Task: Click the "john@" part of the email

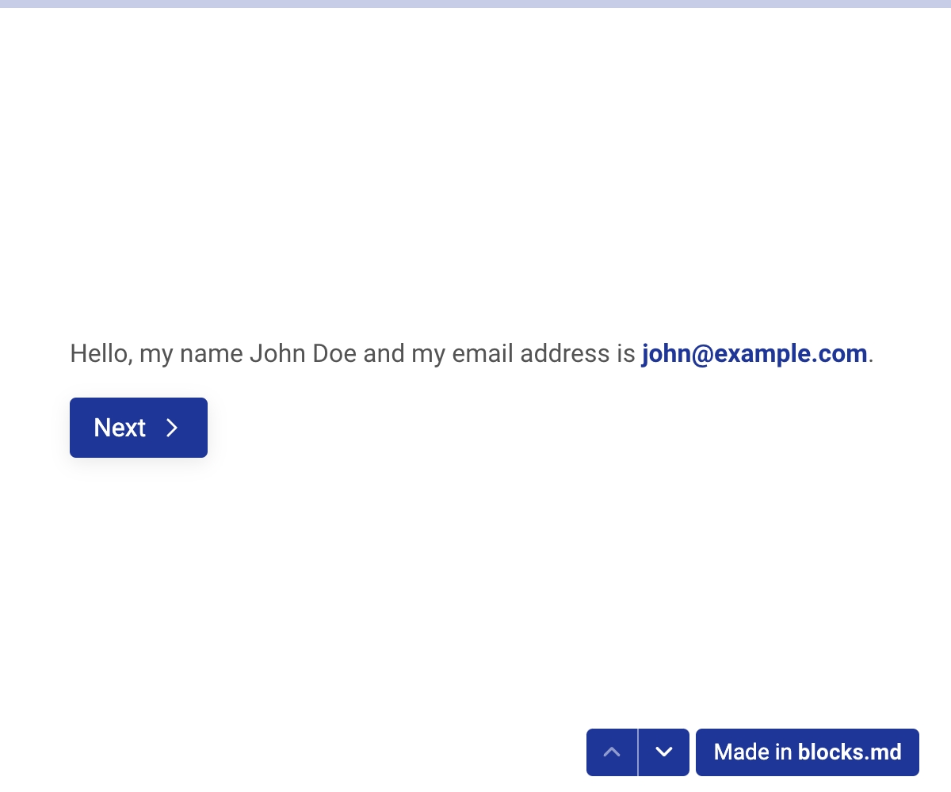Action: pos(677,353)
